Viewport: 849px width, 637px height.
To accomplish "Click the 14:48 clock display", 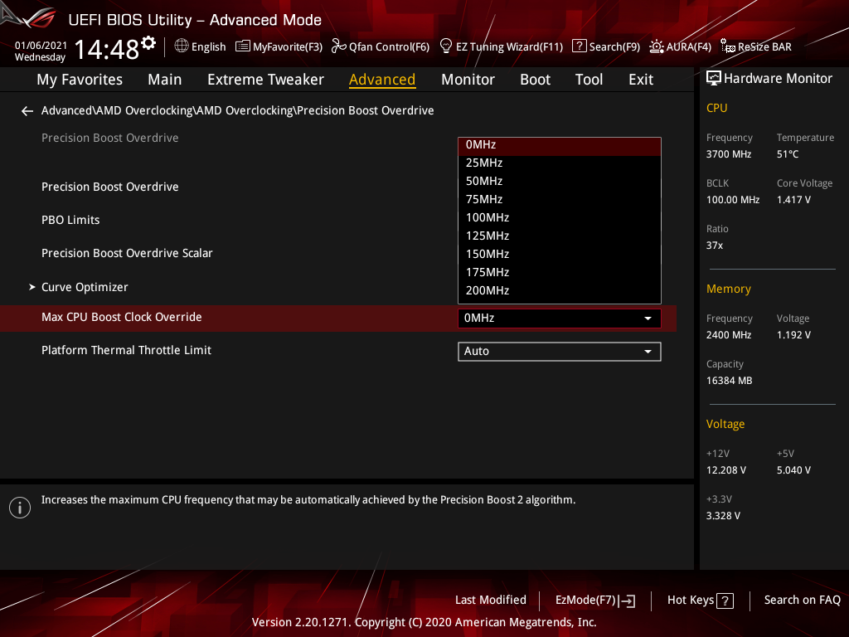I will click(x=107, y=50).
